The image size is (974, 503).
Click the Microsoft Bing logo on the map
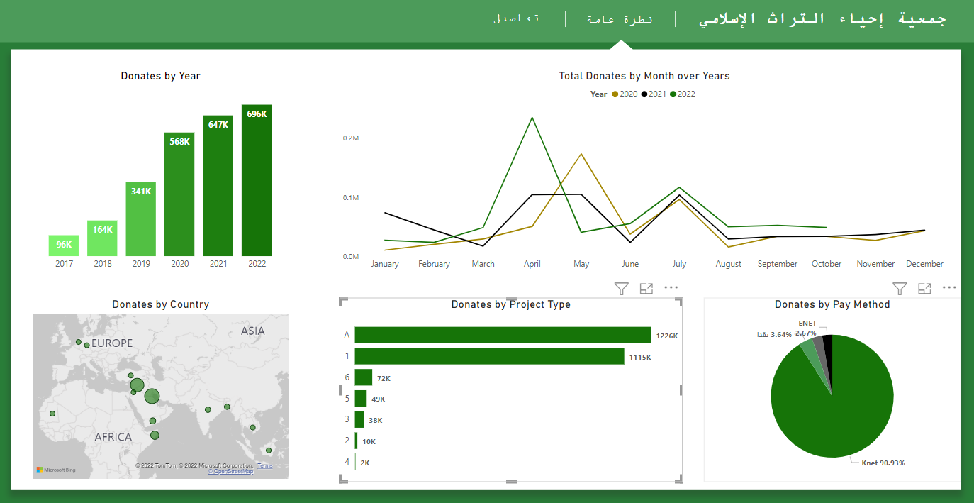pyautogui.click(x=57, y=470)
